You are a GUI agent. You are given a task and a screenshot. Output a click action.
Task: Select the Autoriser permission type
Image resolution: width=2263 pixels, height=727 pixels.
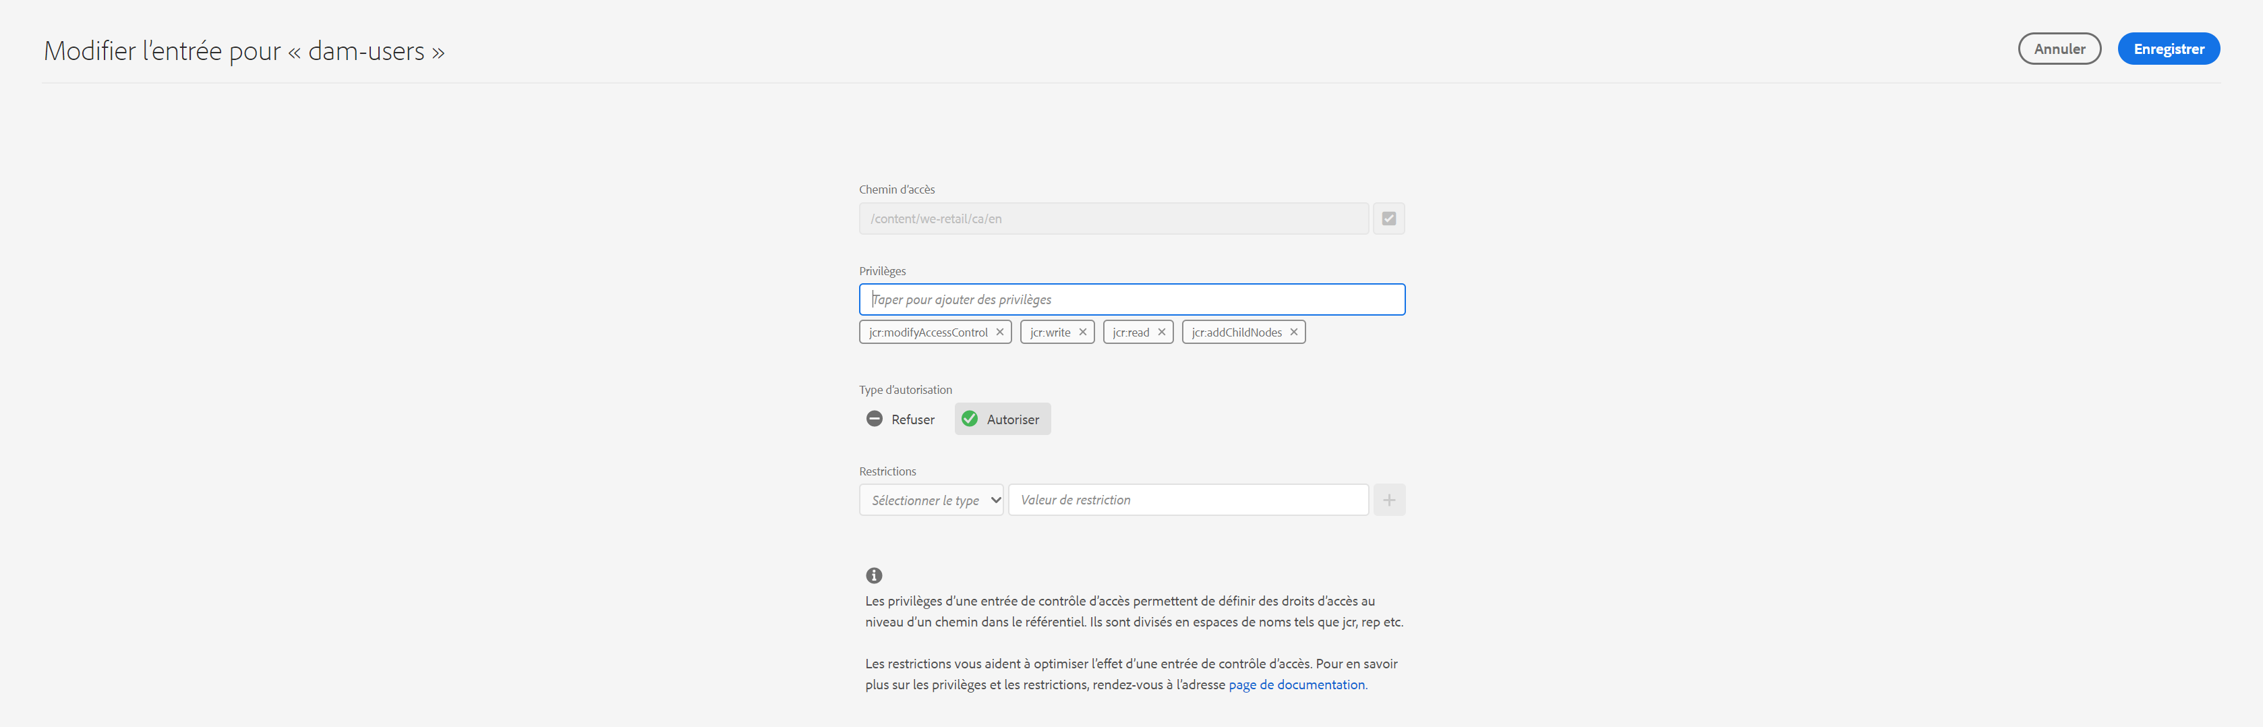[x=1002, y=419]
